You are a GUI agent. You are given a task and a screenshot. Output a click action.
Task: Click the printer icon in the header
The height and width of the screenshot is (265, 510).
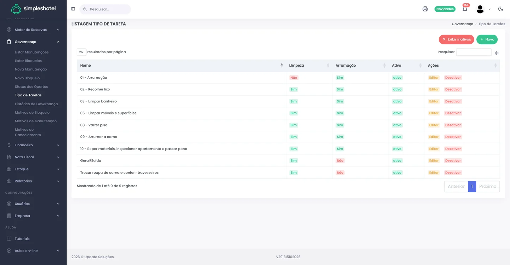425,9
